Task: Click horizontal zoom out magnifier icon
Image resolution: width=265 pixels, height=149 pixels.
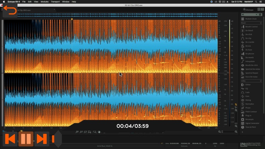Action: [x=219, y=132]
